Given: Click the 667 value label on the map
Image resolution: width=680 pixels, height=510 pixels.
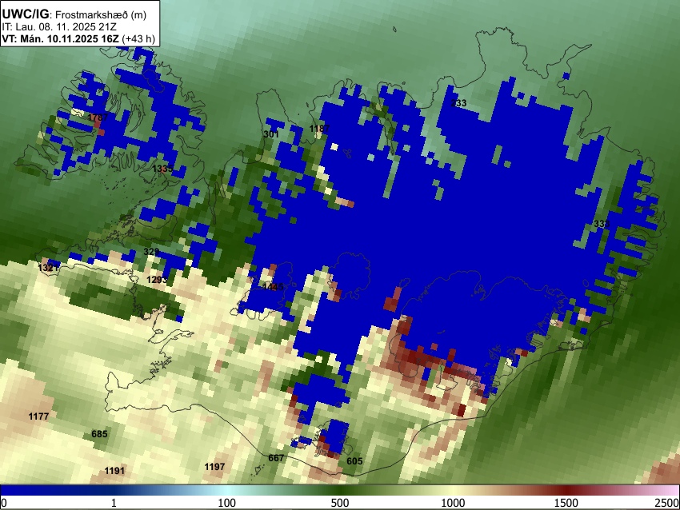Looking at the screenshot, I should click(x=276, y=457).
